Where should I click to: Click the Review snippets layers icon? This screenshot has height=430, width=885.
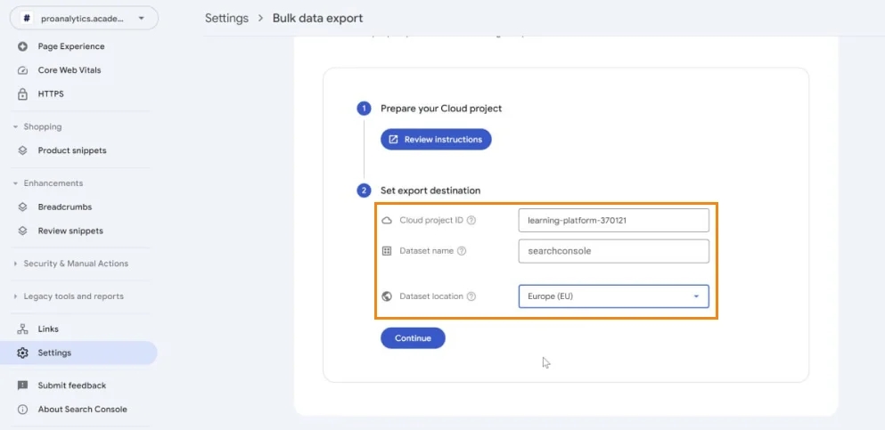(22, 231)
